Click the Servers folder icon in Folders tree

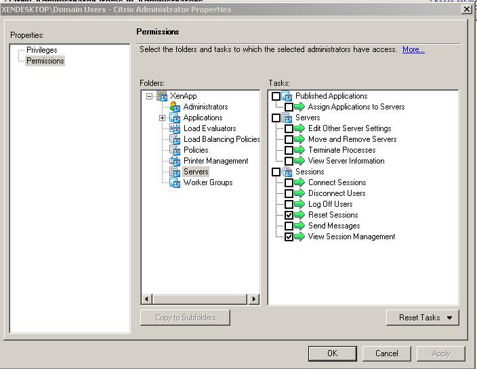(x=175, y=172)
